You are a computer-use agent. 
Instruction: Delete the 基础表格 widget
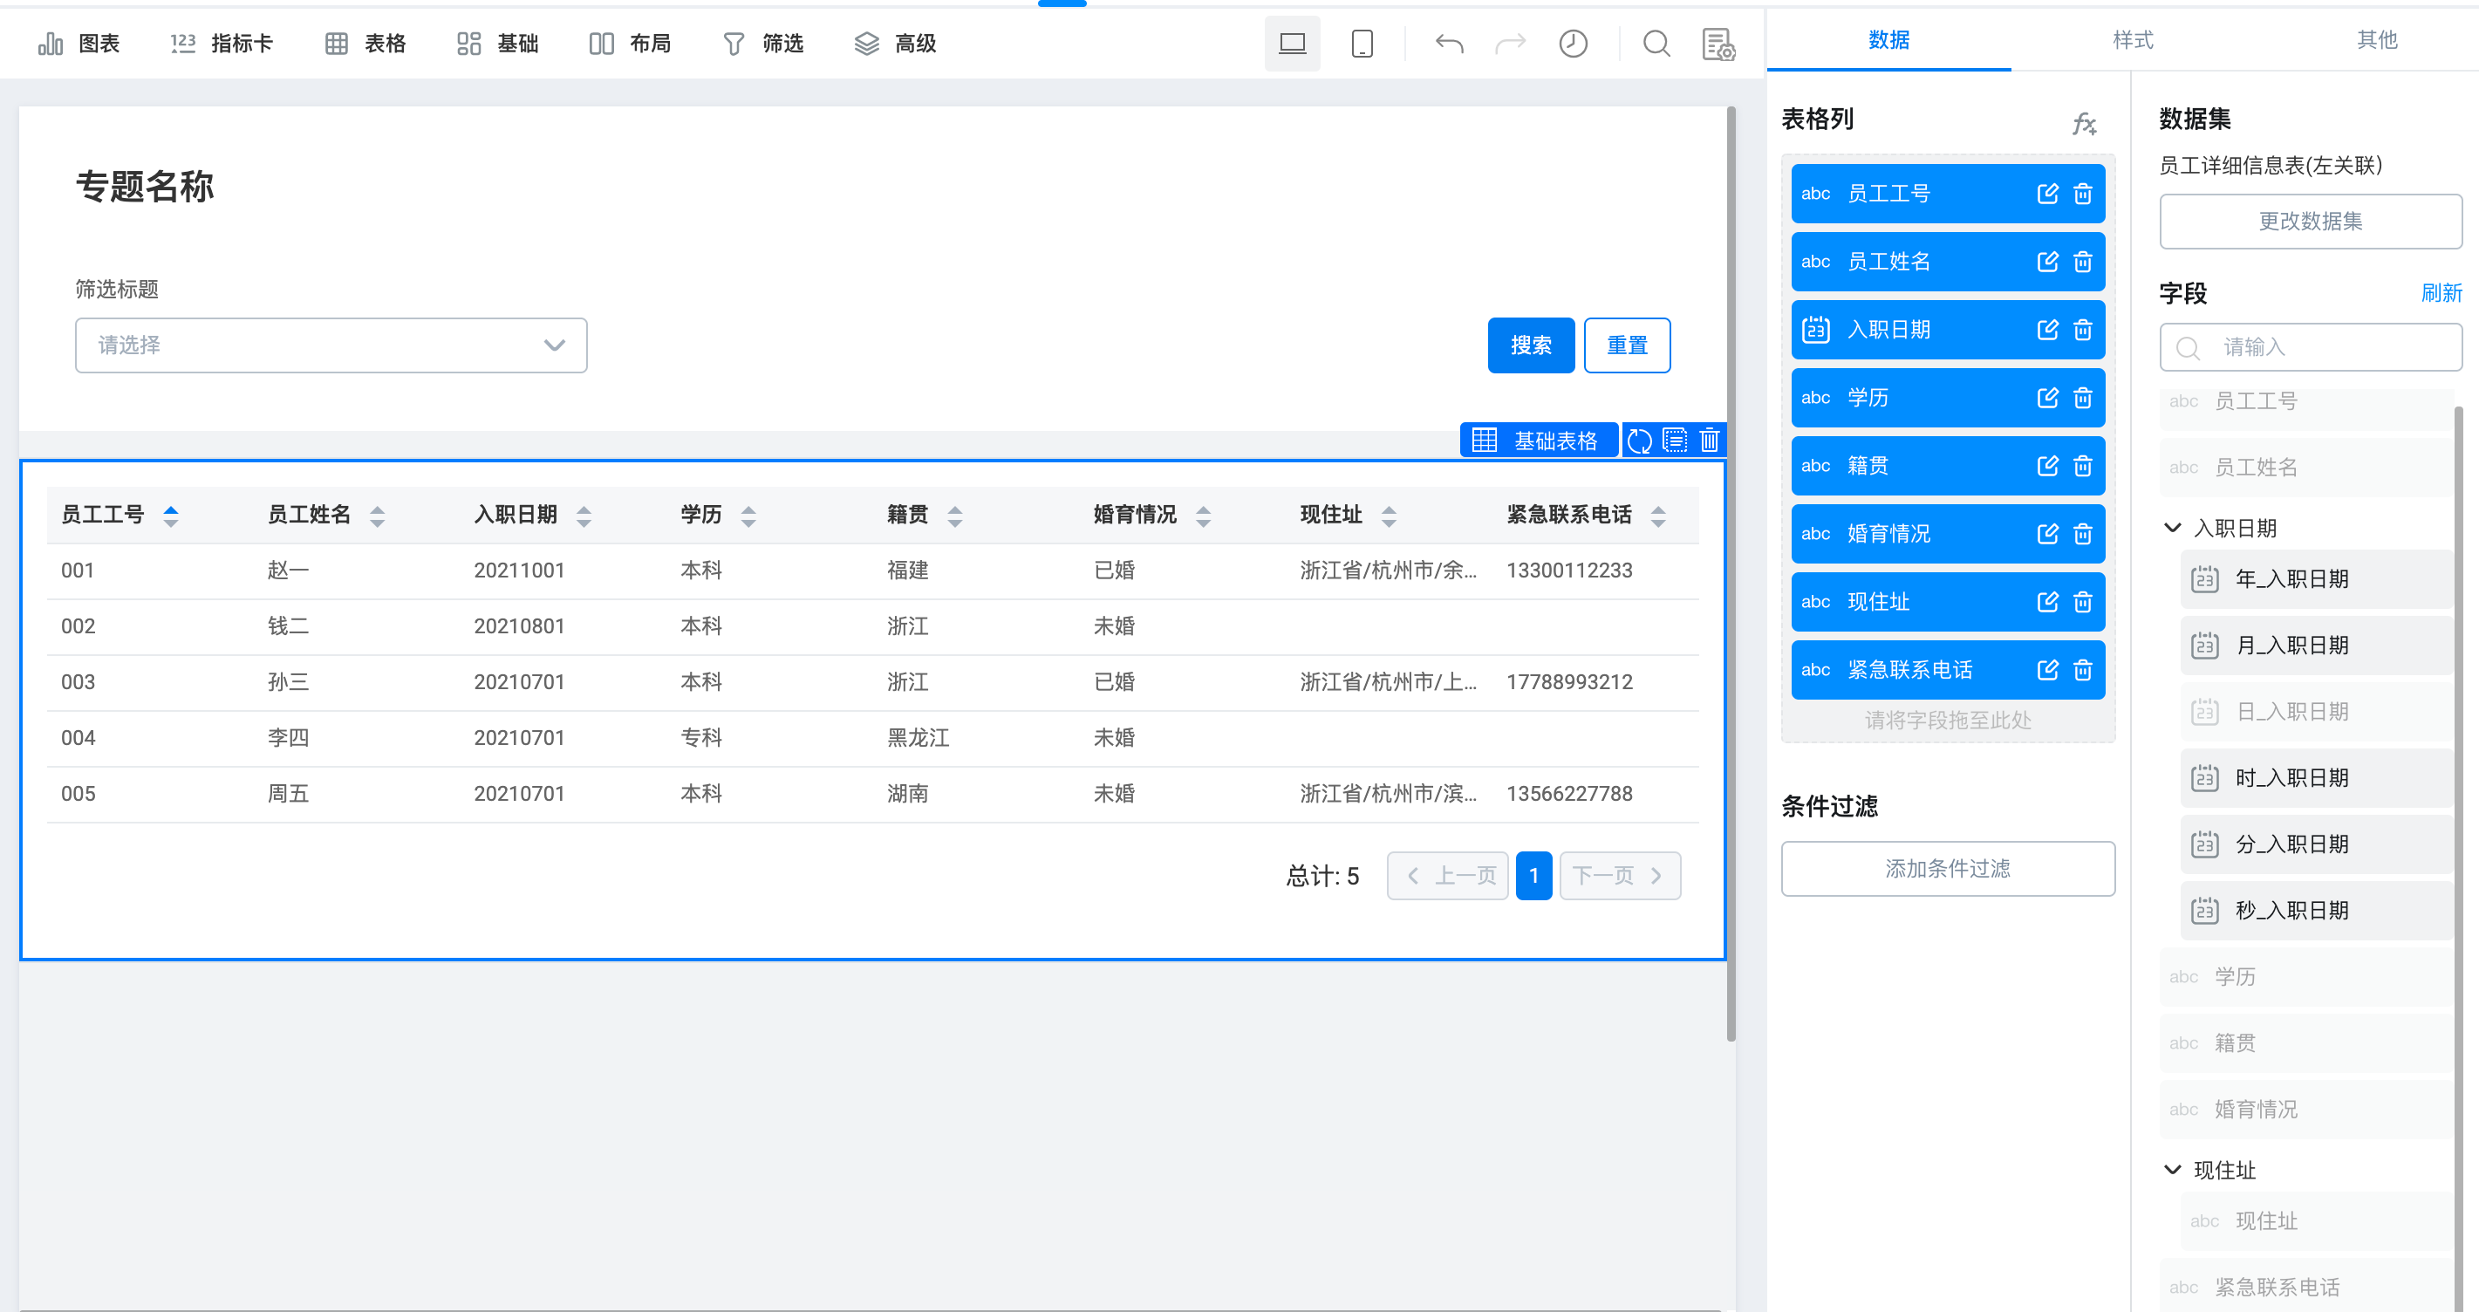click(1709, 441)
